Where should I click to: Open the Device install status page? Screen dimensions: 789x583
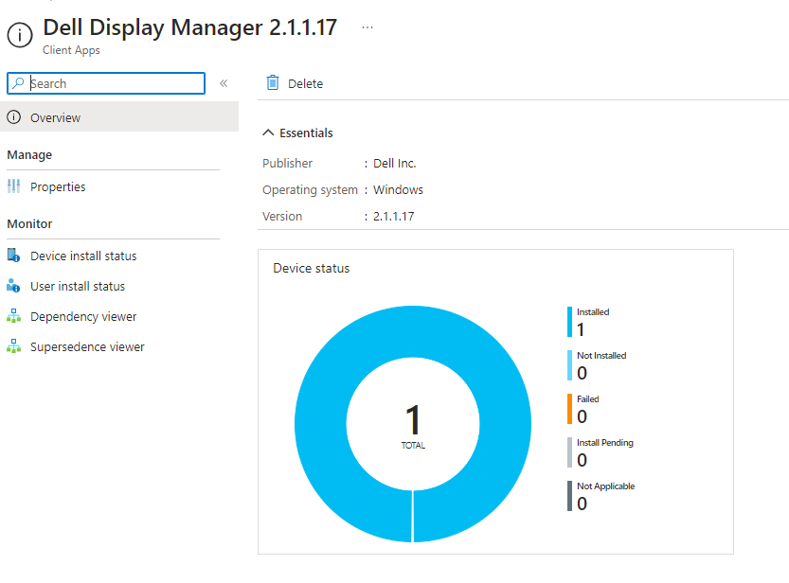point(83,256)
